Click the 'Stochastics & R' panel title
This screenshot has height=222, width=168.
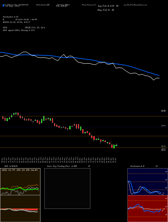tap(137, 166)
